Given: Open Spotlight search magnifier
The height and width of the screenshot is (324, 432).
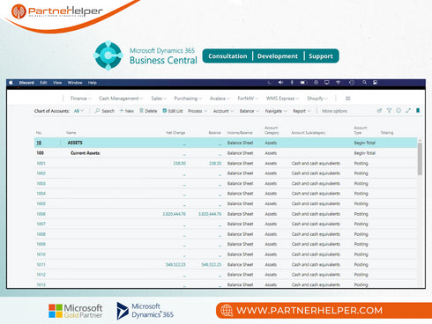Looking at the screenshot, I should [364, 83].
